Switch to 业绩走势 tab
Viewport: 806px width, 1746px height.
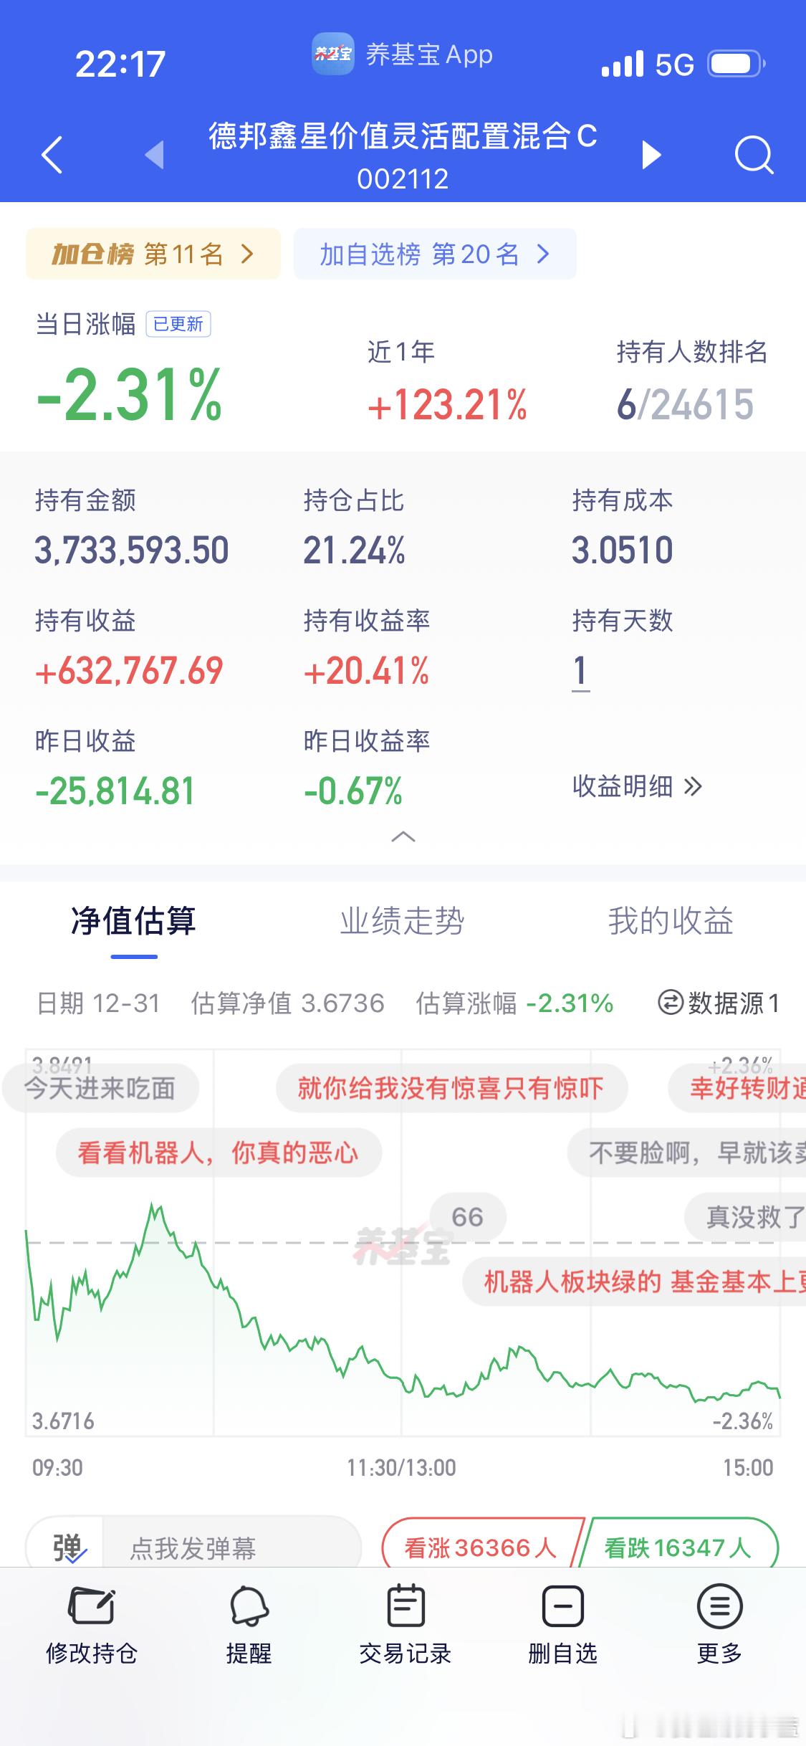click(x=402, y=921)
